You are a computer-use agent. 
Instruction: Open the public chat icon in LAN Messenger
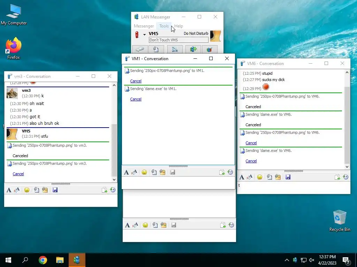(210, 49)
